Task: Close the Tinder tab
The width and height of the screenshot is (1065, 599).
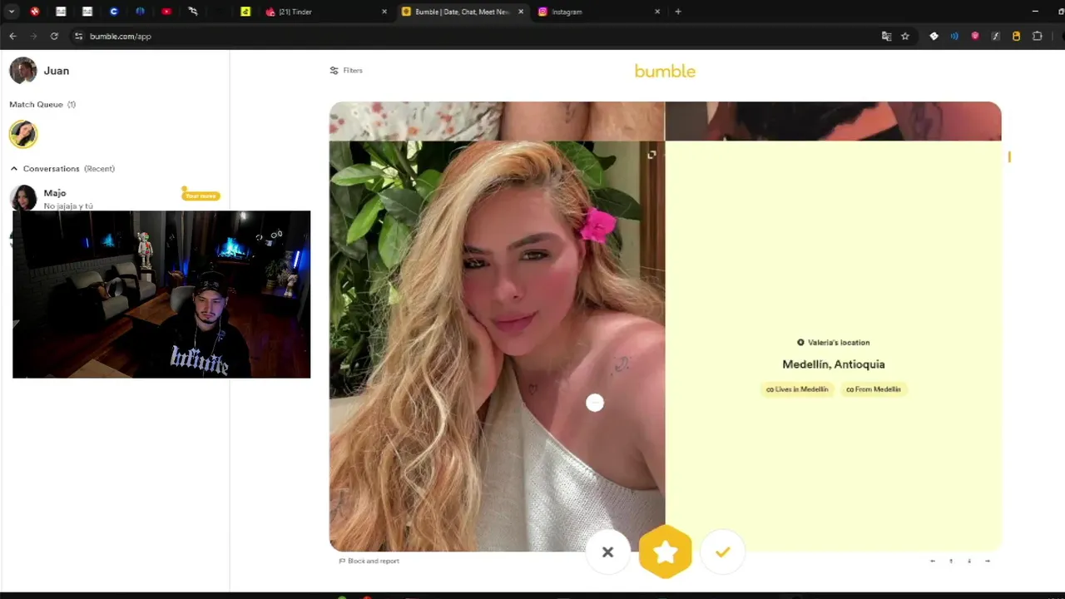Action: [384, 12]
